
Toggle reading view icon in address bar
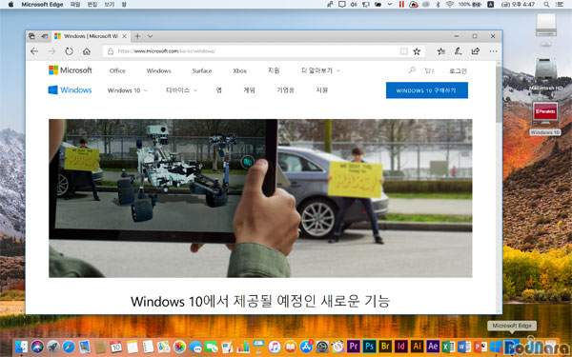pos(403,51)
